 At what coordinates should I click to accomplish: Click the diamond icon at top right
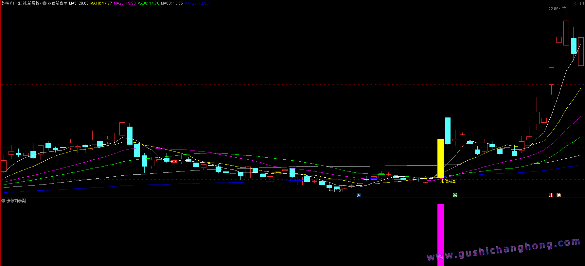(576, 3)
